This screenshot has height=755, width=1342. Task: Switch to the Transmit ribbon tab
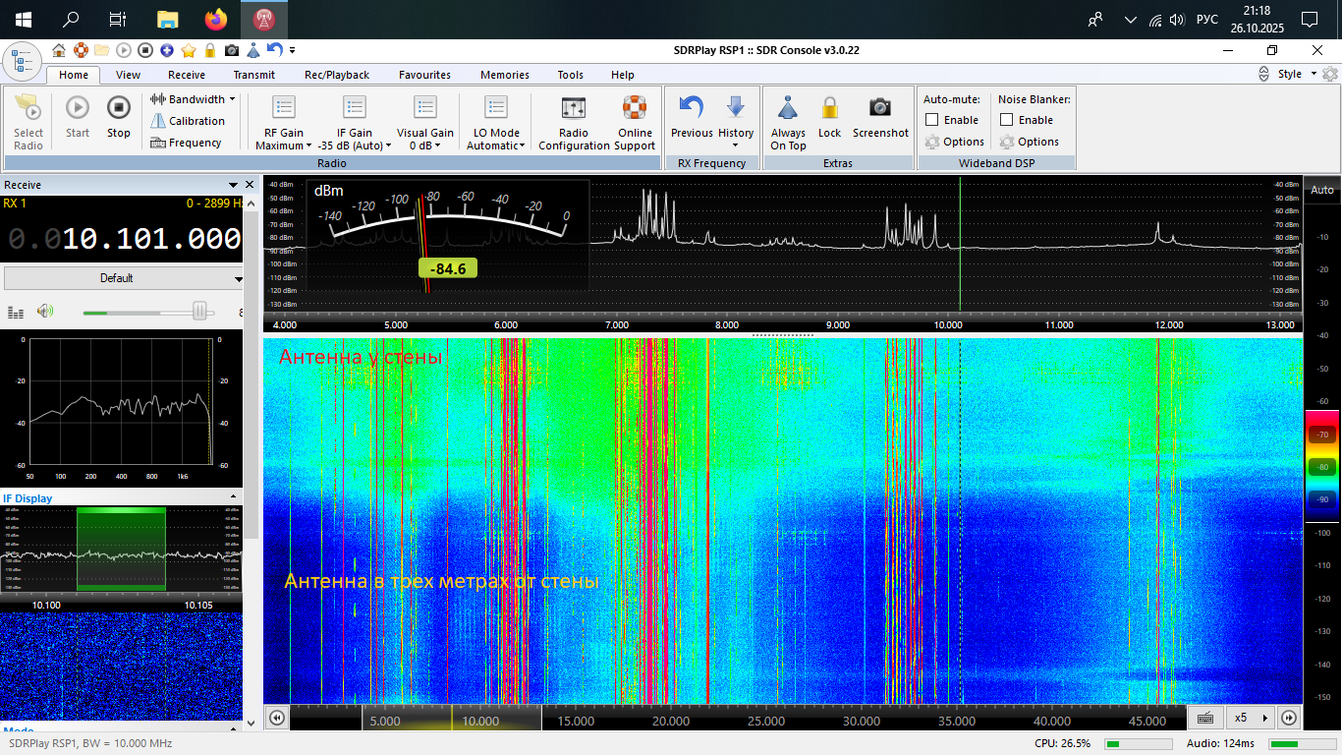click(x=253, y=75)
